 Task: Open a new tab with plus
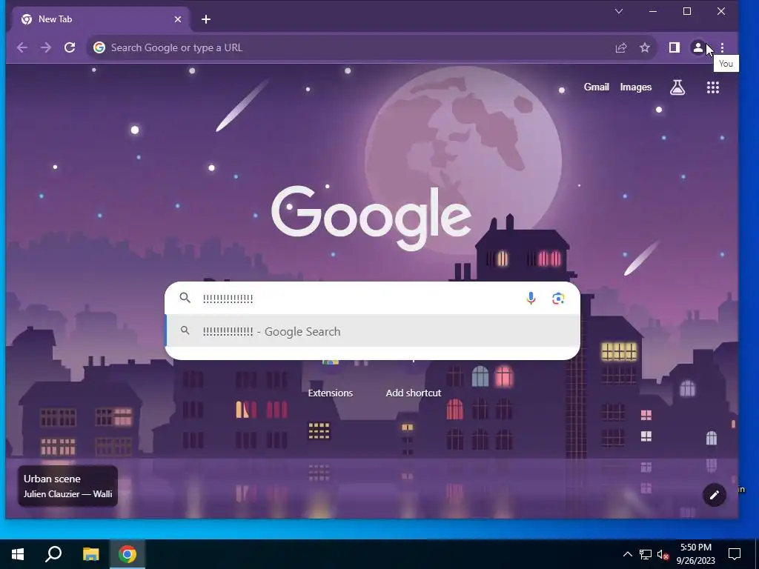click(206, 19)
